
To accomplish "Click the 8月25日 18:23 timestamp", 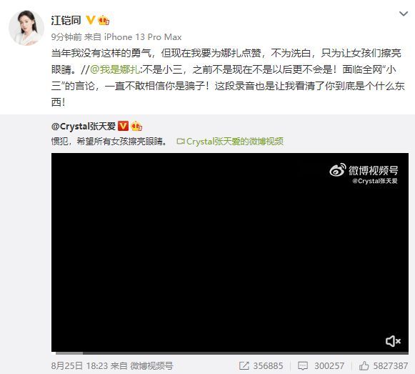I will [x=79, y=366].
